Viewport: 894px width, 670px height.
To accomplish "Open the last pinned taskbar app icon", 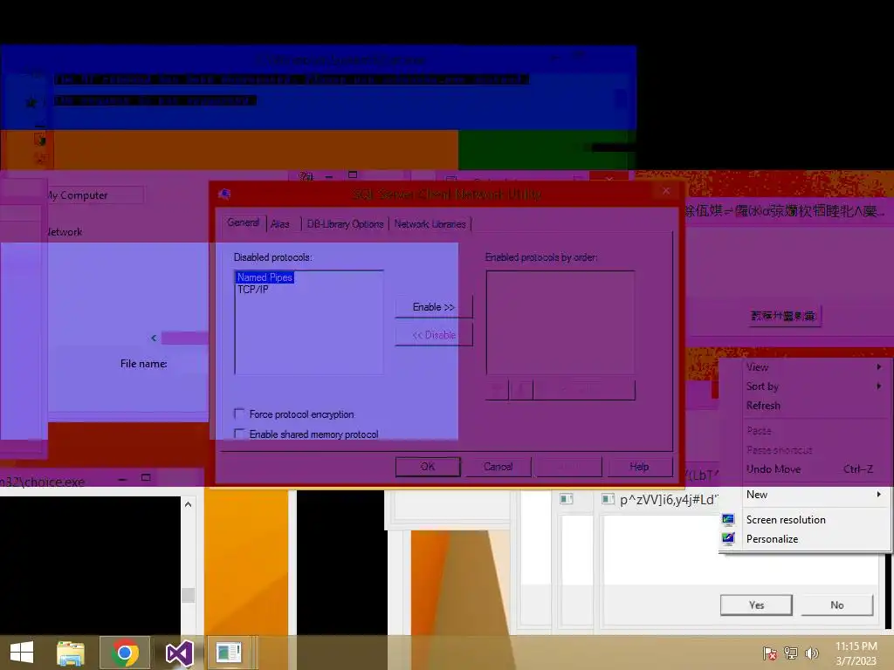I will tap(230, 653).
